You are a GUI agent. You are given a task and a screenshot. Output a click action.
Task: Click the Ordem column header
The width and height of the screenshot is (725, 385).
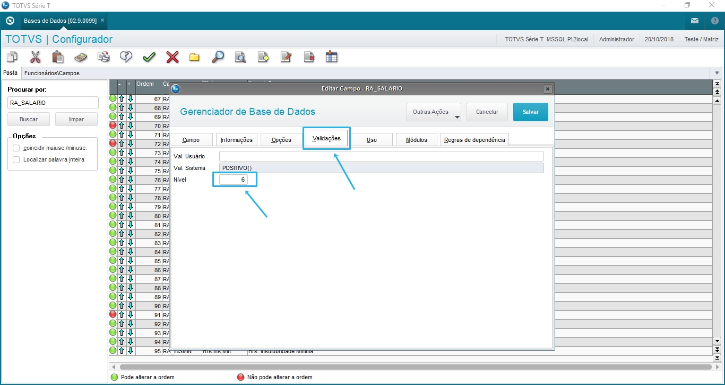pos(149,84)
